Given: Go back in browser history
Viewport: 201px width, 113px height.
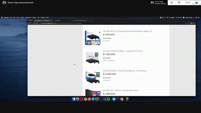Looking at the screenshot, I should coord(29,23).
